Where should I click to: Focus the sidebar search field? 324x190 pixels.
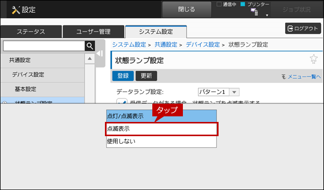point(44,46)
